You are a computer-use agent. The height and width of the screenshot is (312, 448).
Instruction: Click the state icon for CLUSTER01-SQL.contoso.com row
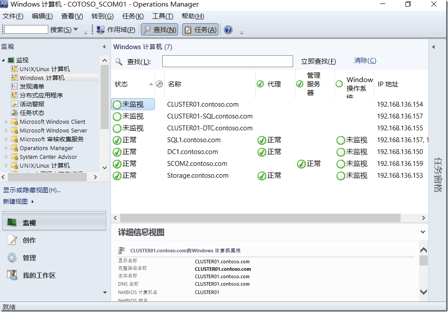coord(117,117)
